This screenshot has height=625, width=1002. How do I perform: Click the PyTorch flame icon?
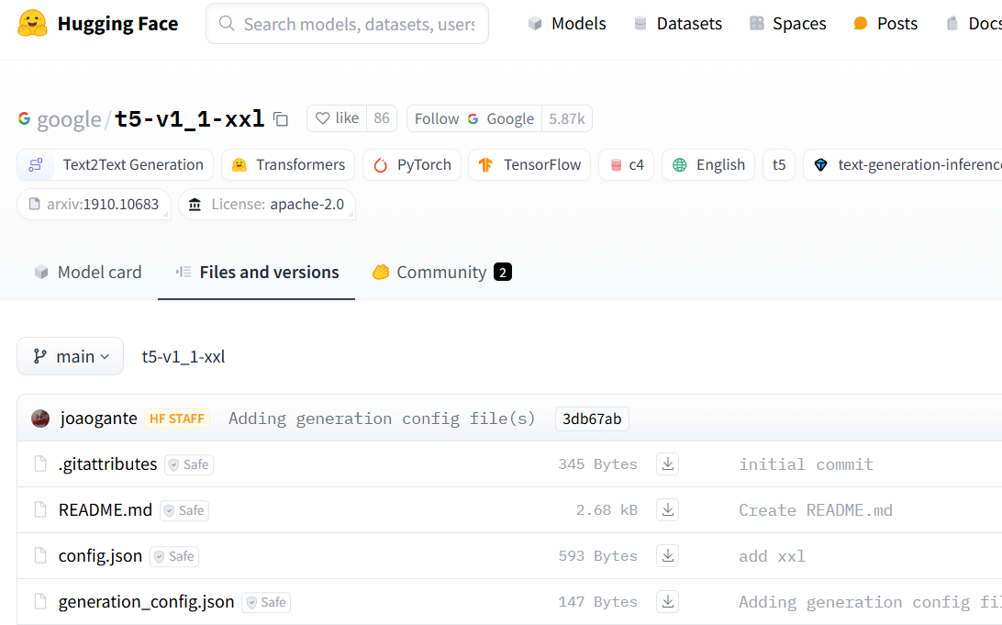pos(380,165)
